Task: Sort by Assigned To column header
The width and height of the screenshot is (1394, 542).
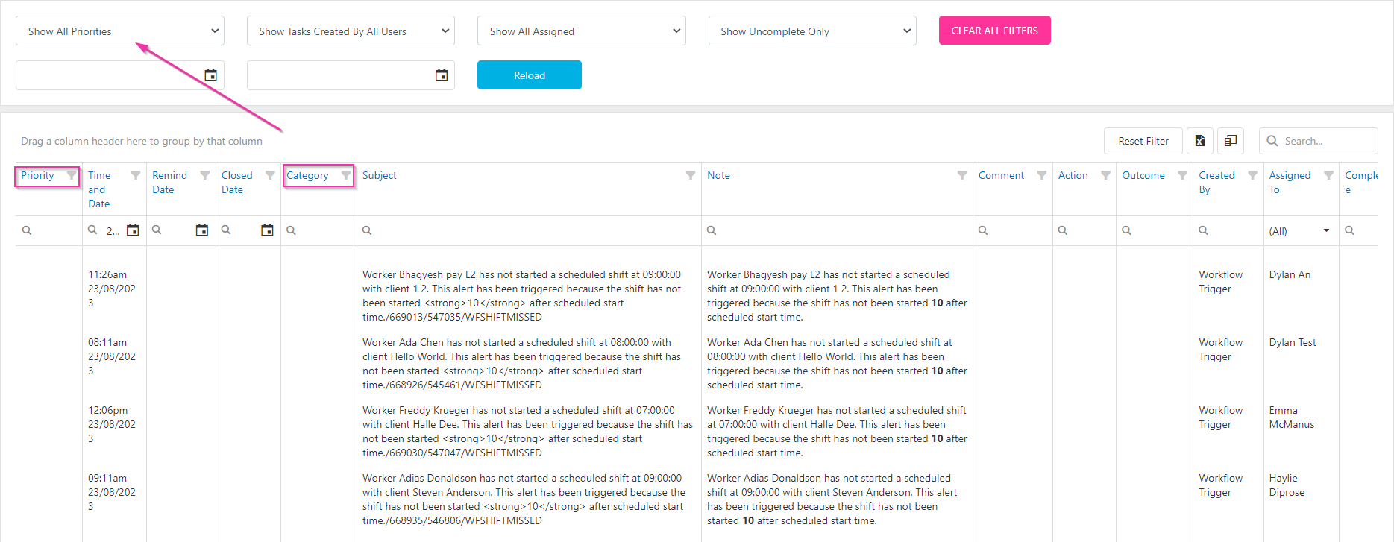Action: tap(1290, 183)
